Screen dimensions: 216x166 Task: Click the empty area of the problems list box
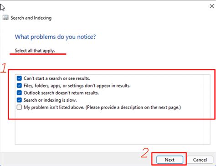113,131
